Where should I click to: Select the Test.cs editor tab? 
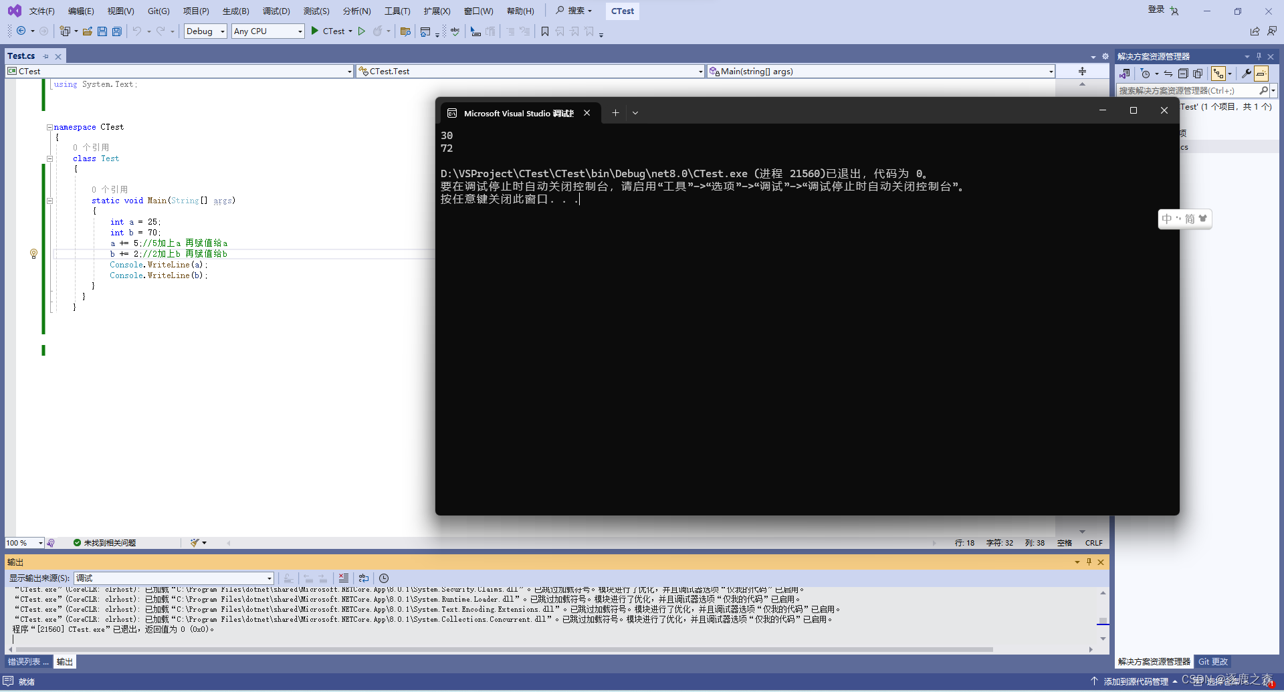point(21,56)
